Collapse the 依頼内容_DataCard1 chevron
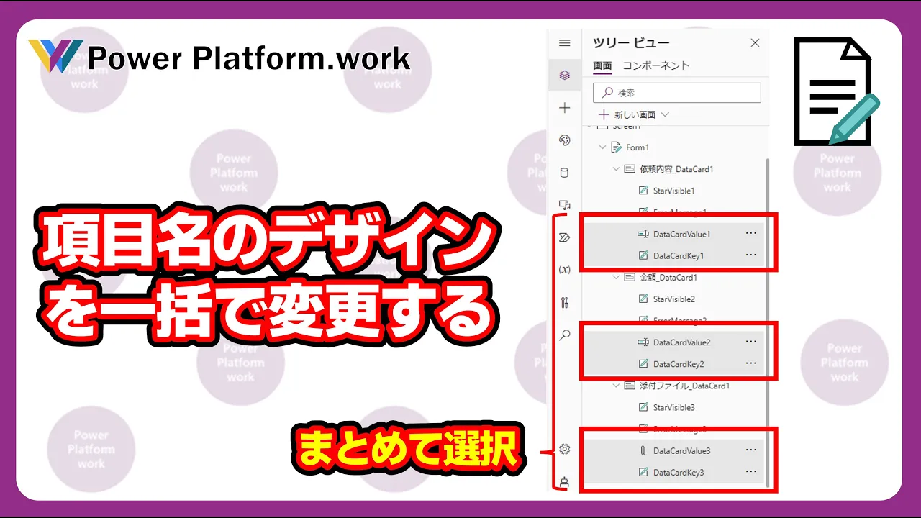Screen dimensions: 921x518 point(616,169)
